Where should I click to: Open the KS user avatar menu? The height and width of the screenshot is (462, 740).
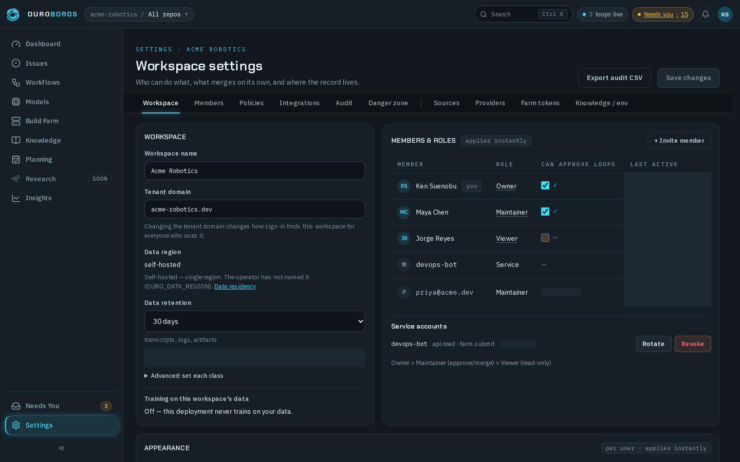(x=725, y=14)
